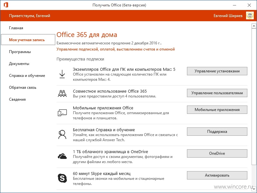The height and width of the screenshot is (193, 257).
Task: Click the subscription management link
Action: [x=116, y=49]
